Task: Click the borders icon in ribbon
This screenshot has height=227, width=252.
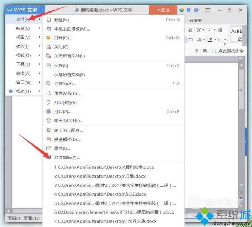Action: (x=220, y=39)
